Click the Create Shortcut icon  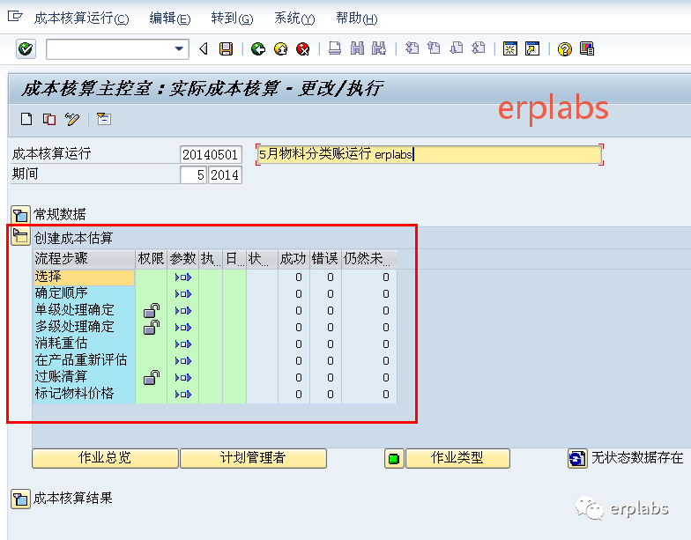tap(532, 49)
